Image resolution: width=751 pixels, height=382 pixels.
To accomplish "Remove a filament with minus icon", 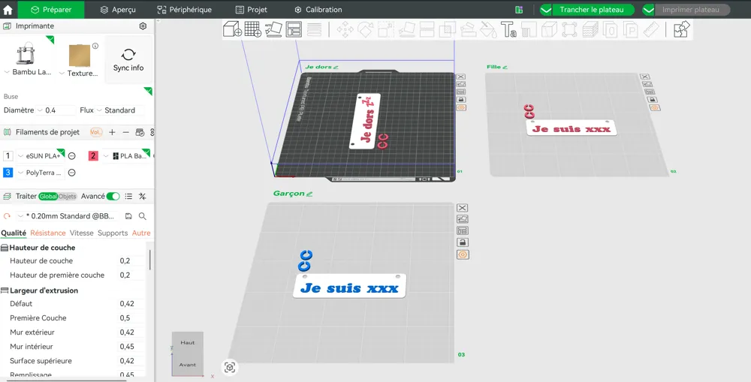I will (x=126, y=132).
